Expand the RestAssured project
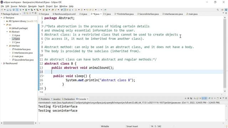 1,63
